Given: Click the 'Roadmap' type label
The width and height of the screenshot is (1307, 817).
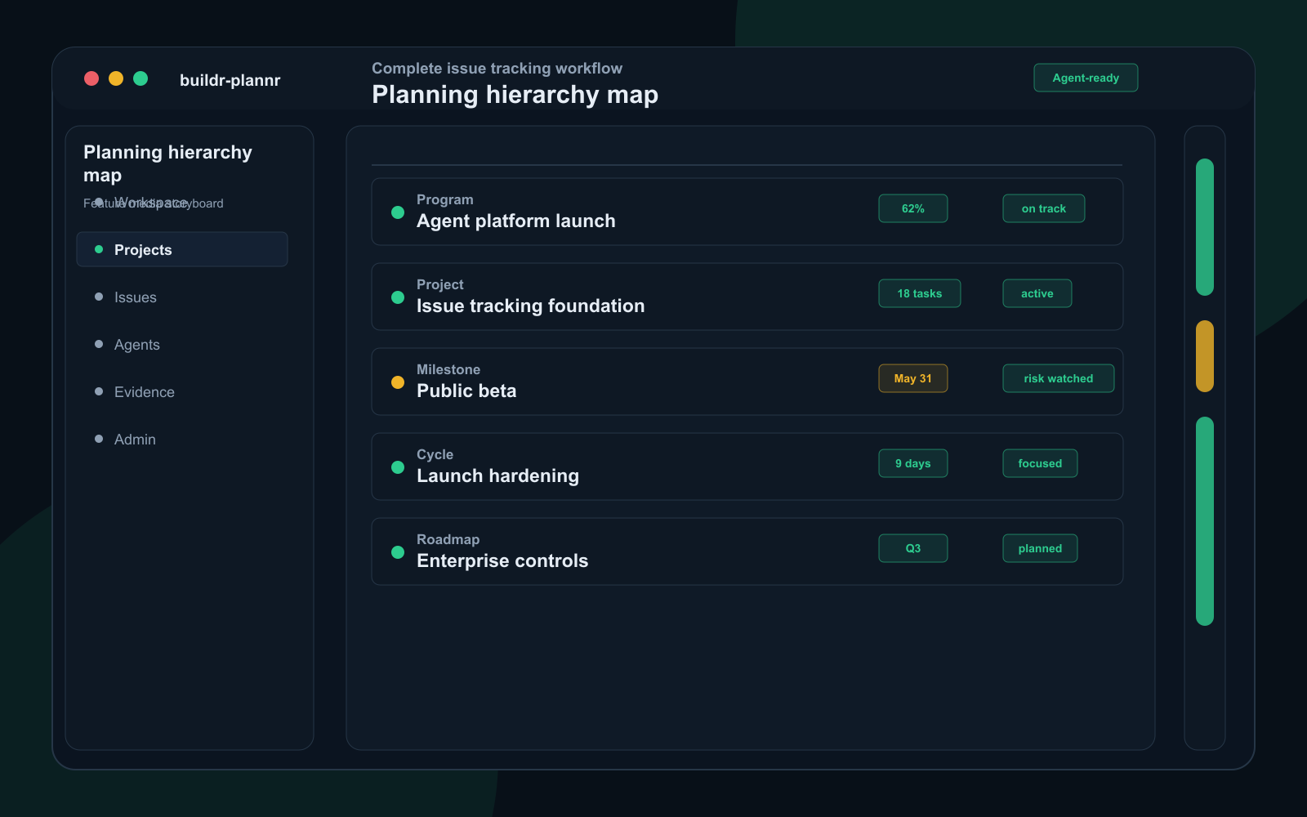Looking at the screenshot, I should coord(448,539).
